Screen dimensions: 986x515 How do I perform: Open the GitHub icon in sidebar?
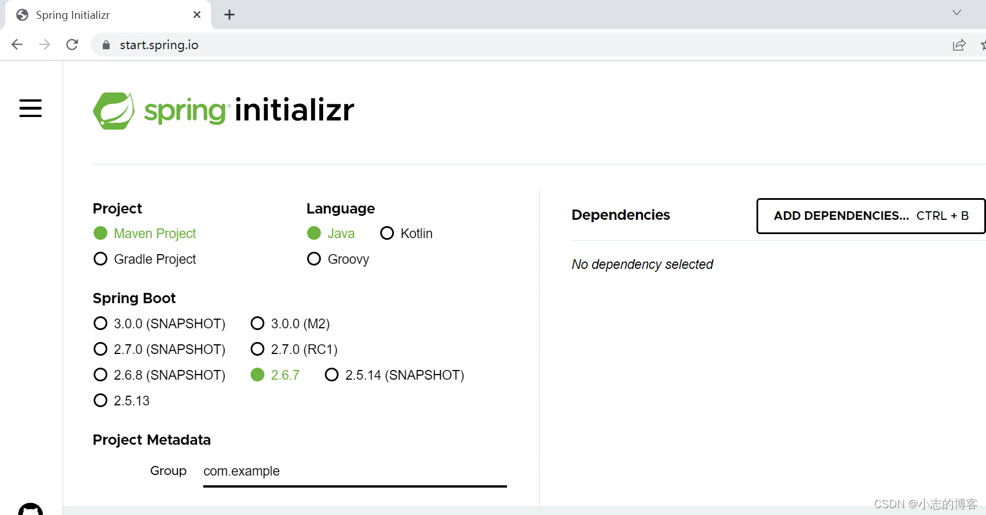[31, 509]
